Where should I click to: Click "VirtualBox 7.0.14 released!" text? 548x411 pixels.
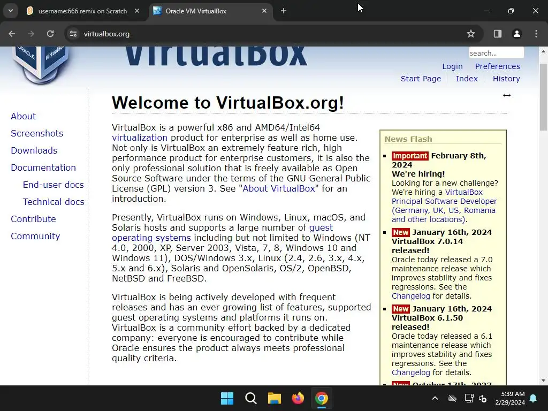(427, 246)
